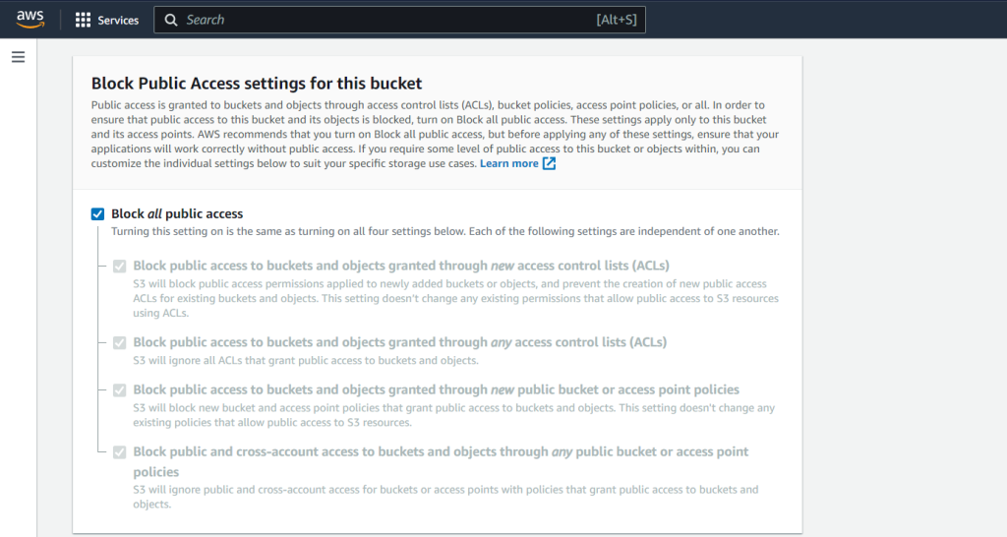Click 'Block Public Access settings for this bucket' heading

pos(257,84)
